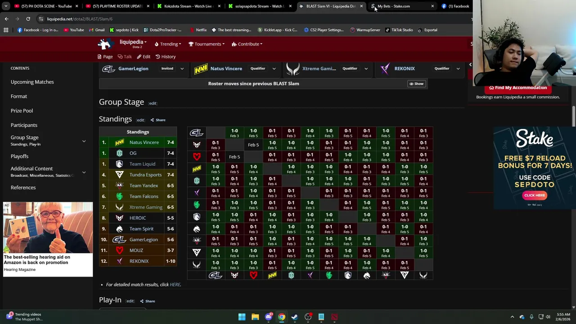Click the browser reload icon
Screen dimensions: 576x324
point(28,19)
